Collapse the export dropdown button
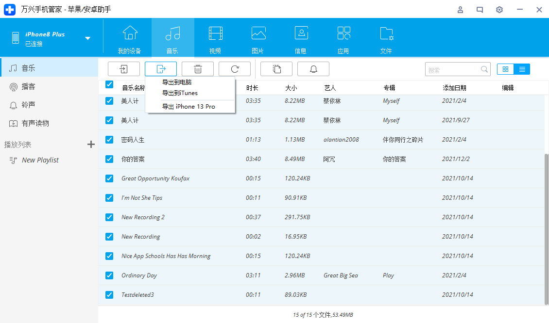The width and height of the screenshot is (549, 323). [161, 69]
